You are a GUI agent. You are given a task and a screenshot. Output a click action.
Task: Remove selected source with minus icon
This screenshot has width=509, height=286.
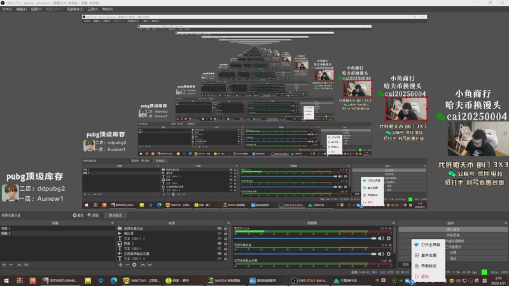pos(127,265)
